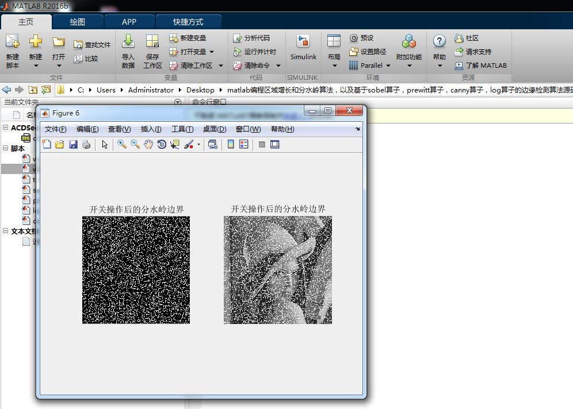The width and height of the screenshot is (573, 409).
Task: Insert Legend via Figure 6 toolbar icon
Action: pos(244,145)
